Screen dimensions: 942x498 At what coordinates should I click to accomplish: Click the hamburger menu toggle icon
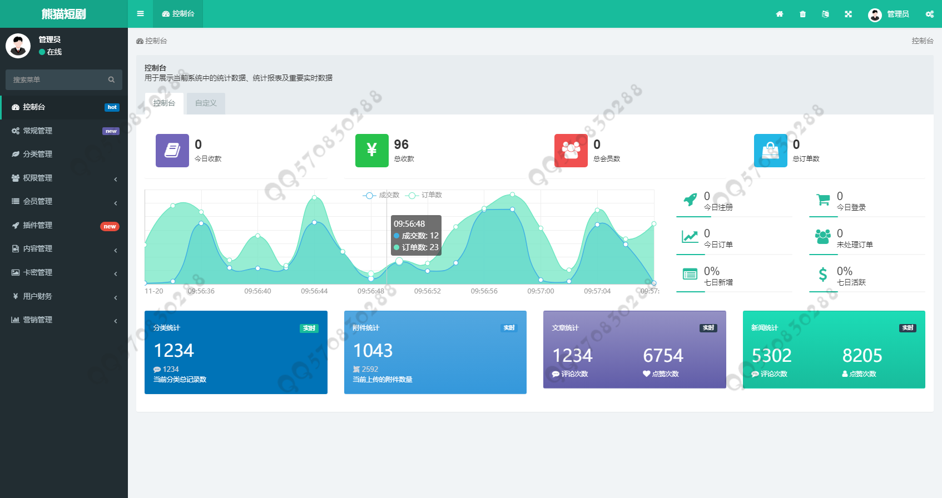point(140,14)
